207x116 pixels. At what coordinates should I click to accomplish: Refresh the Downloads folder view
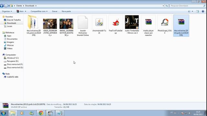[x=167, y=6]
